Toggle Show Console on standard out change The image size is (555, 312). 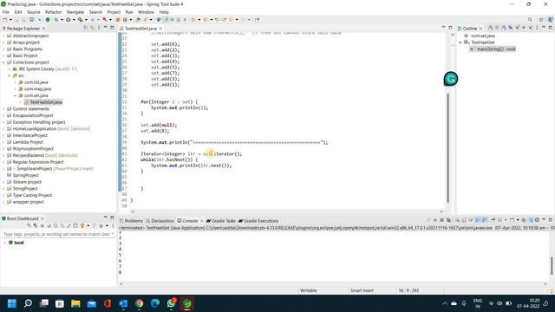tap(478, 220)
